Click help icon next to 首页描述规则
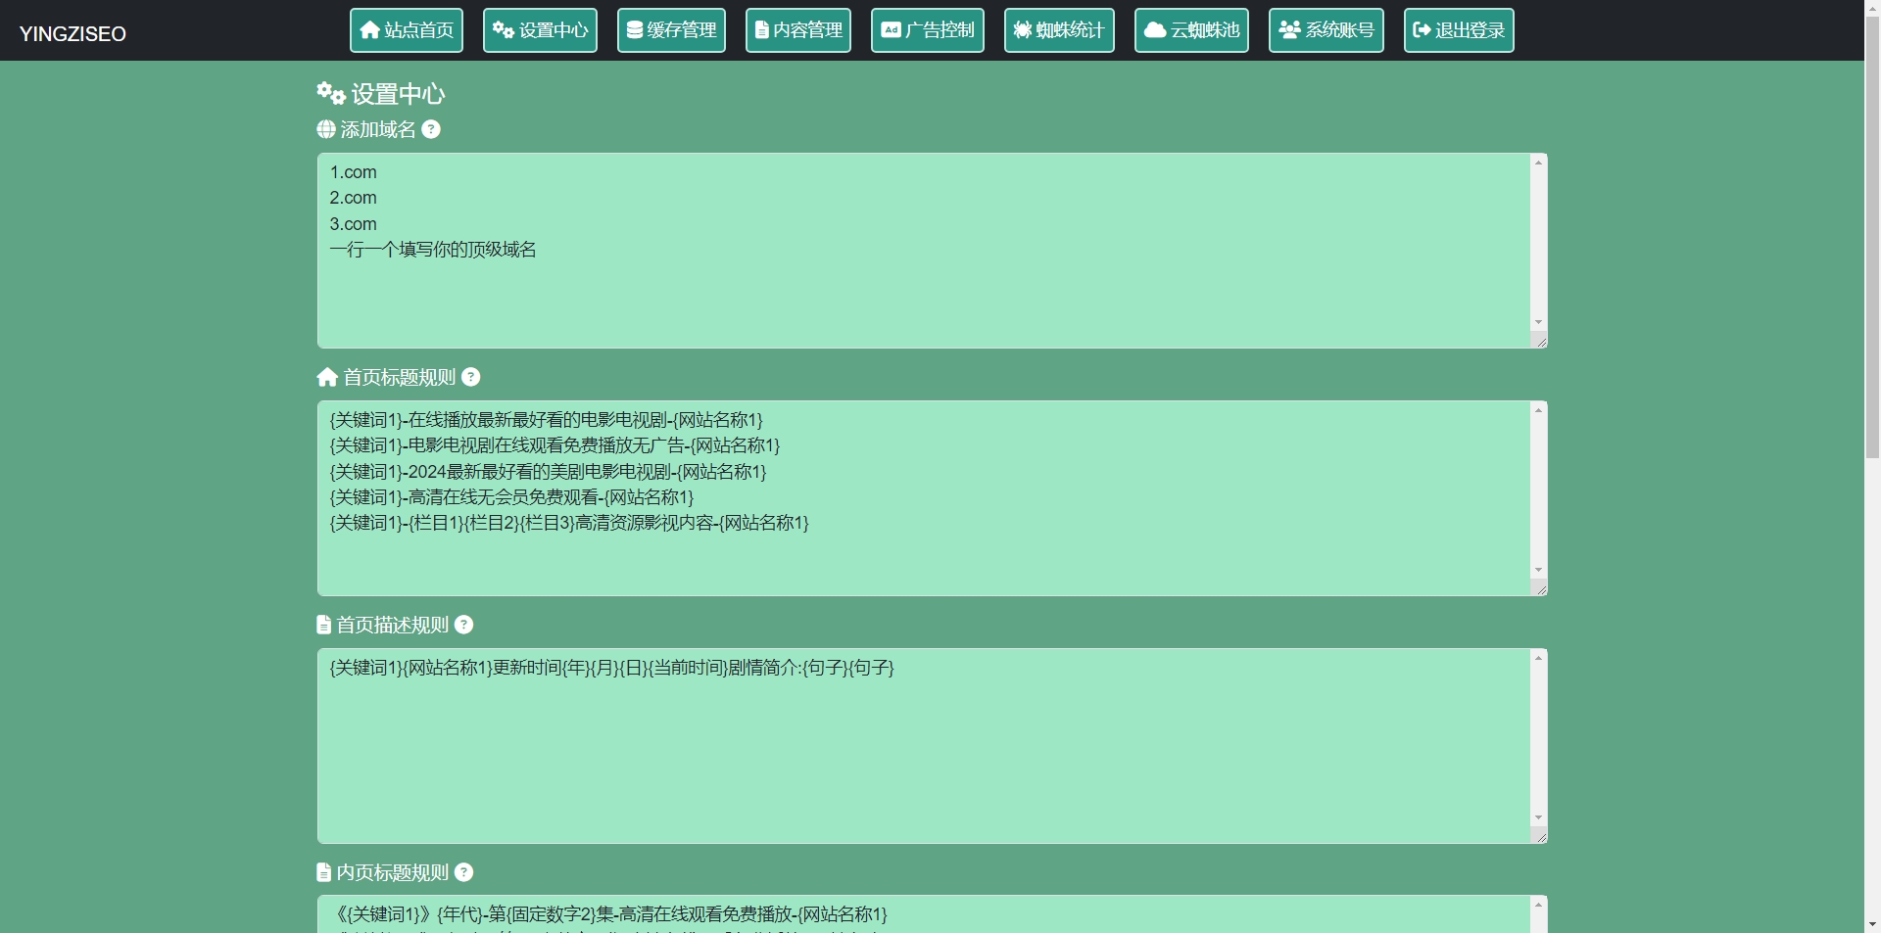The height and width of the screenshot is (933, 1881). pyautogui.click(x=464, y=625)
